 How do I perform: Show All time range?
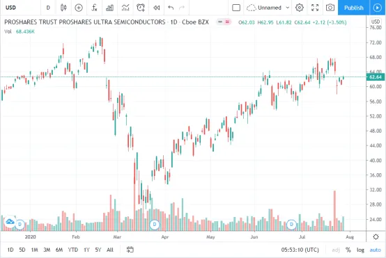click(x=110, y=250)
